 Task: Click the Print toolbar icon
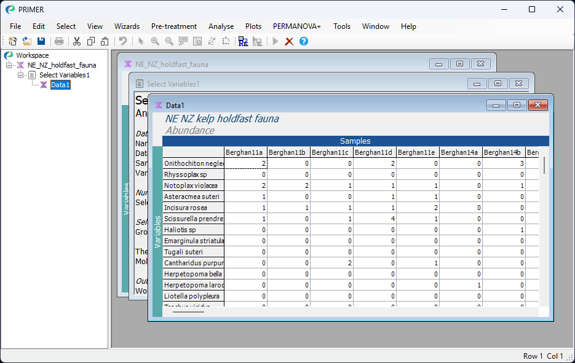click(x=59, y=41)
